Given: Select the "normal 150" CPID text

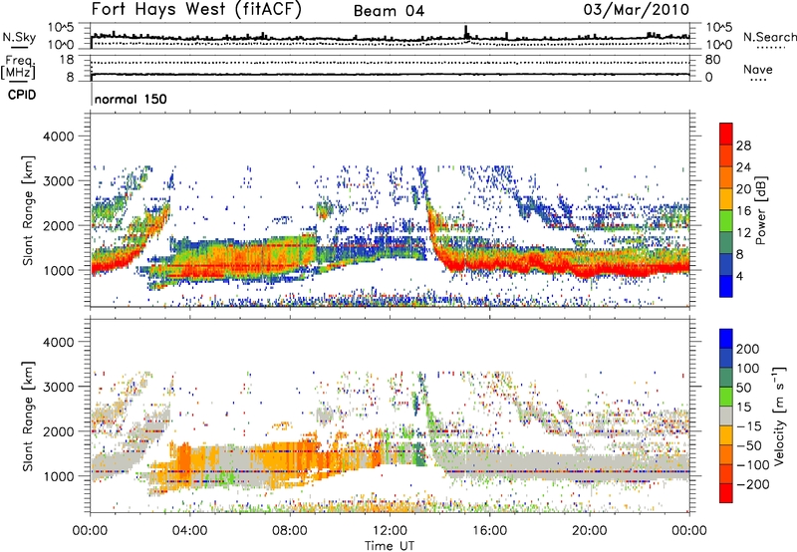Looking at the screenshot, I should coord(131,99).
